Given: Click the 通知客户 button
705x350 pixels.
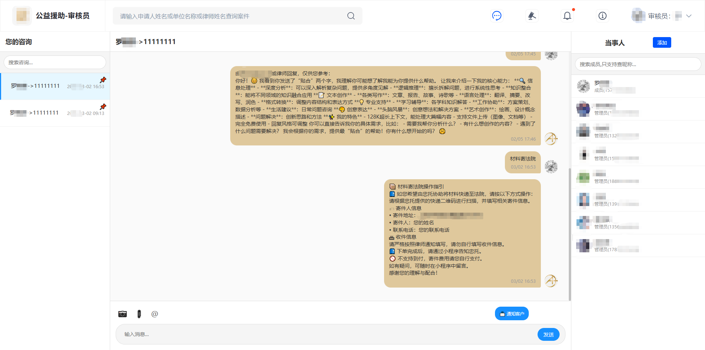Looking at the screenshot, I should tap(511, 314).
